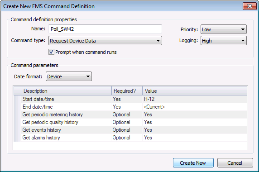259x172 pixels.
Task: Click the Name field containing Poll_SW42
Action: click(105, 29)
